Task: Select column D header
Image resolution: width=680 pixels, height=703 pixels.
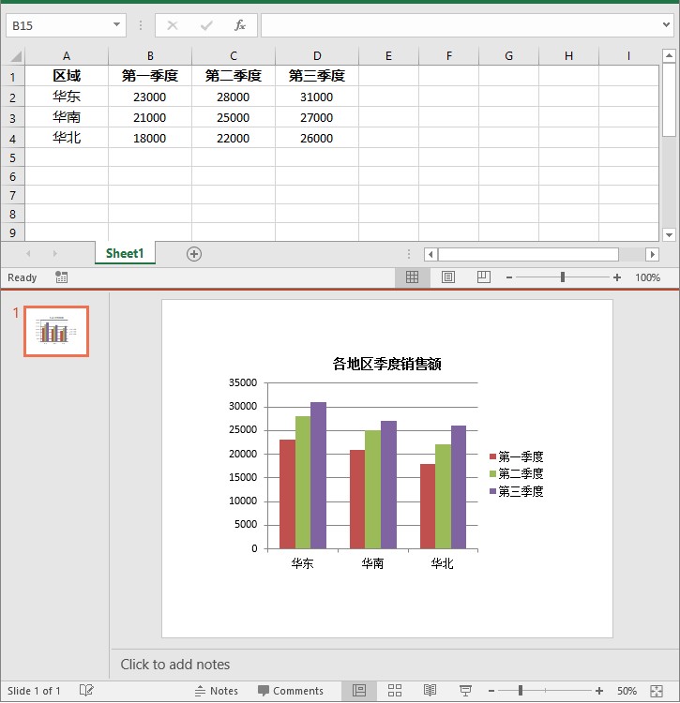Action: [x=317, y=56]
